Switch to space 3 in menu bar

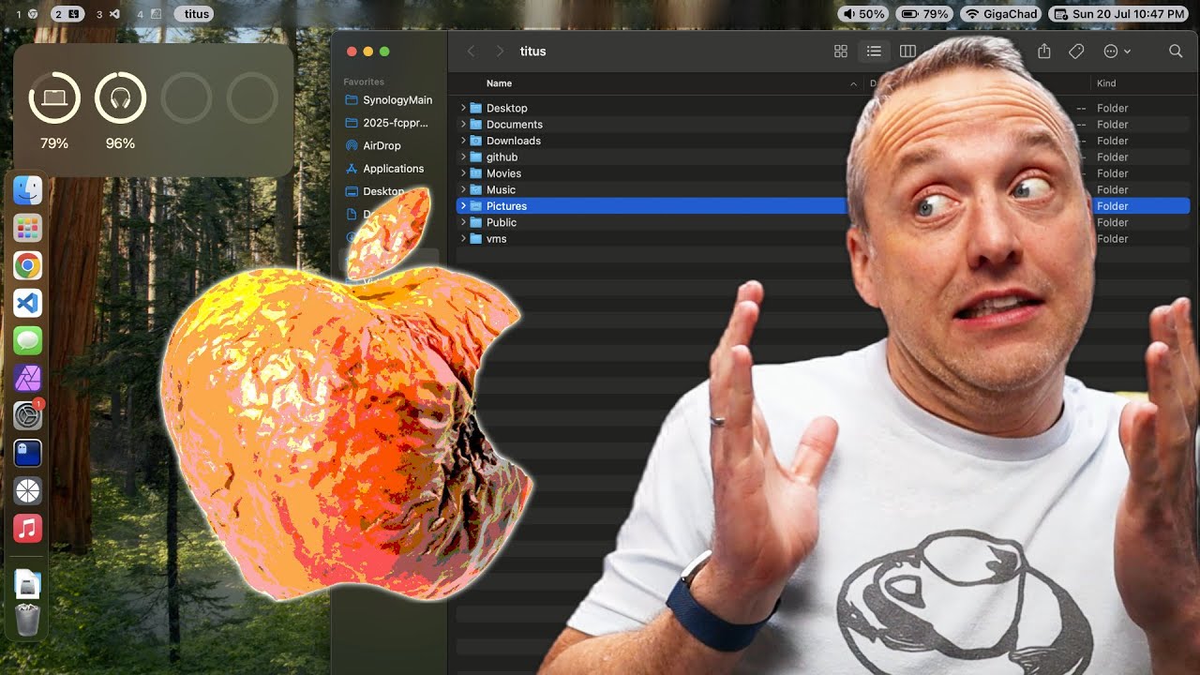click(108, 14)
